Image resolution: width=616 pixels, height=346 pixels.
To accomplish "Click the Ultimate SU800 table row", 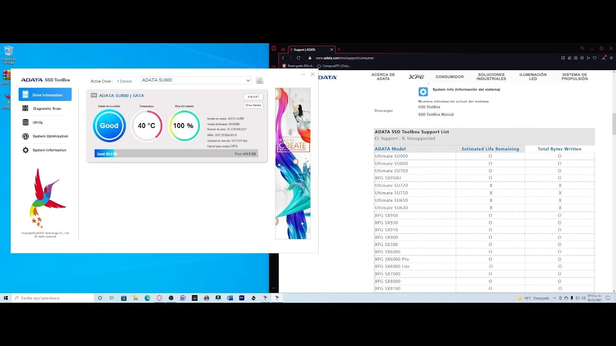I will tap(484, 163).
